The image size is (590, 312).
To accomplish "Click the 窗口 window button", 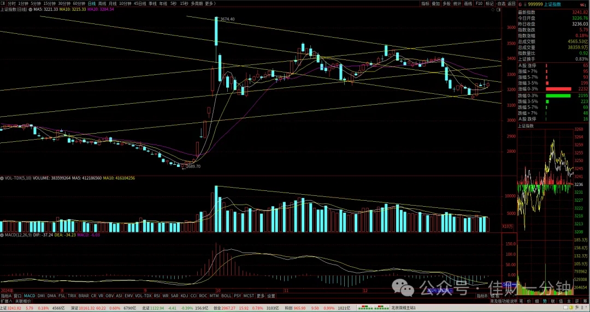I will (x=17, y=296).
